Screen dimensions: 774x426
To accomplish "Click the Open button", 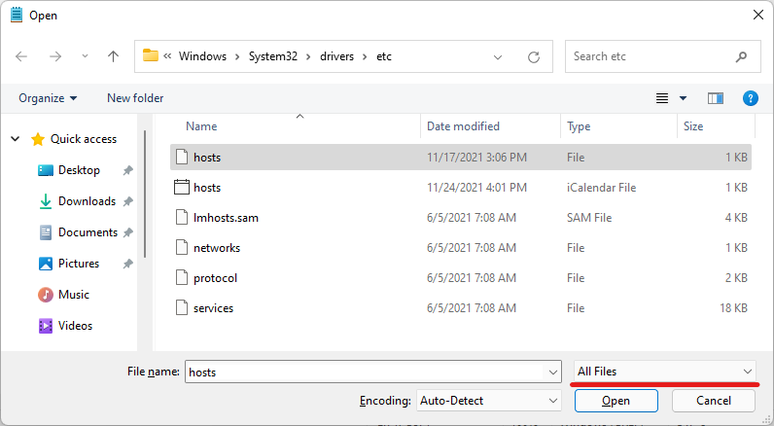I will pyautogui.click(x=616, y=400).
